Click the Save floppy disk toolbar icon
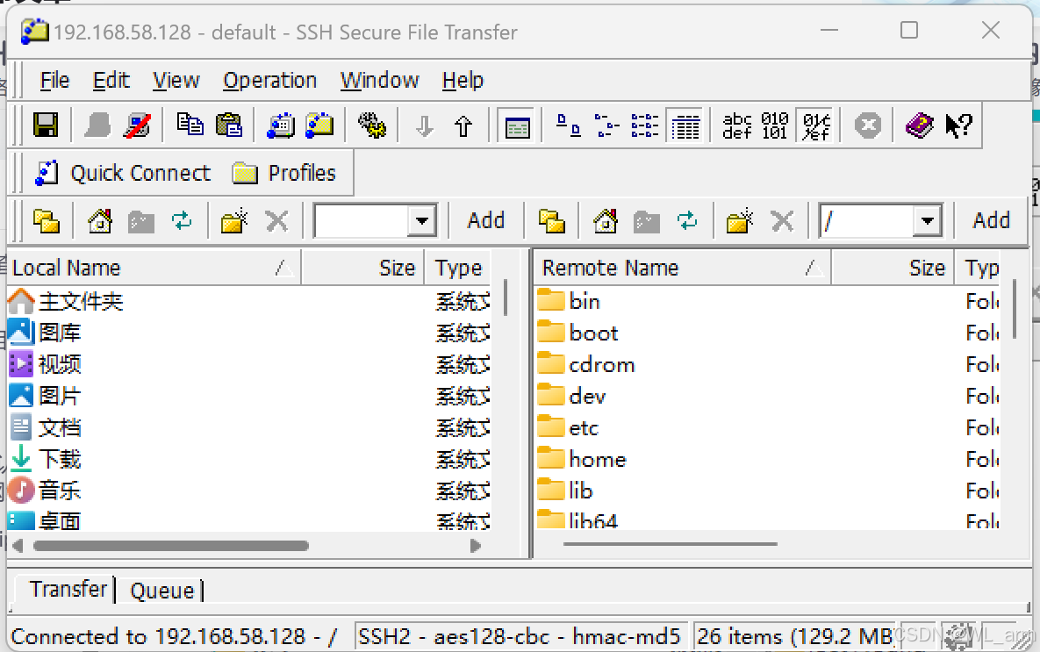1040x652 pixels. point(46,125)
